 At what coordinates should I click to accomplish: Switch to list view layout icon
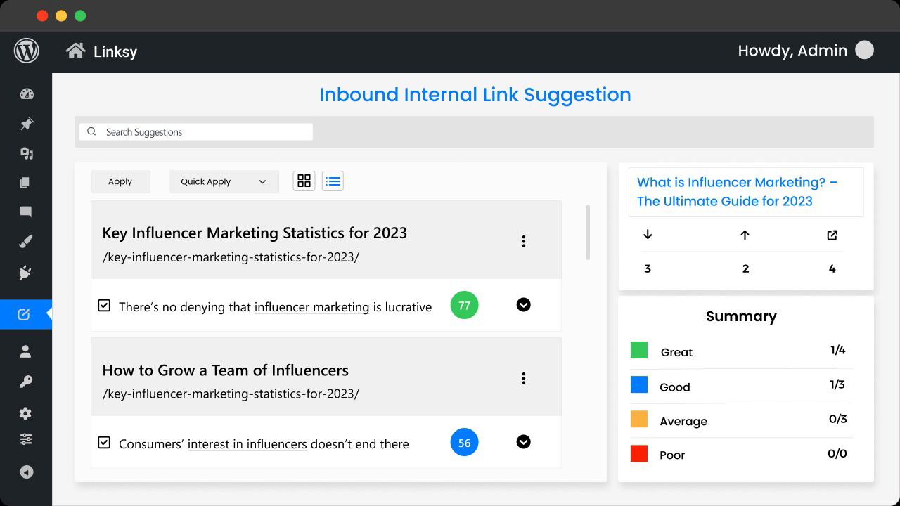[333, 181]
